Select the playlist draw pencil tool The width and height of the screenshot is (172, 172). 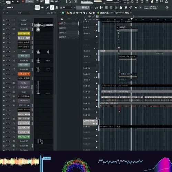coord(68,13)
